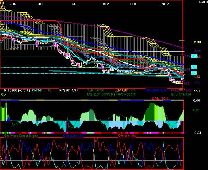Click the cyan 2.45 price level box
This screenshot has width=208, height=170.
pos(194,56)
